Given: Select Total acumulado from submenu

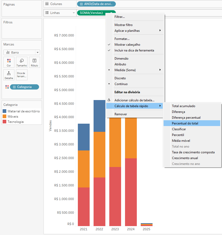Looking at the screenshot, I should coord(183,106).
